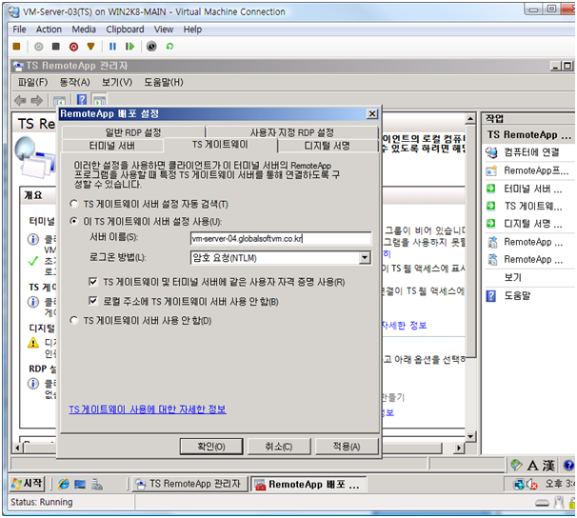Switch to 디지털 서명 tab

coord(328,146)
